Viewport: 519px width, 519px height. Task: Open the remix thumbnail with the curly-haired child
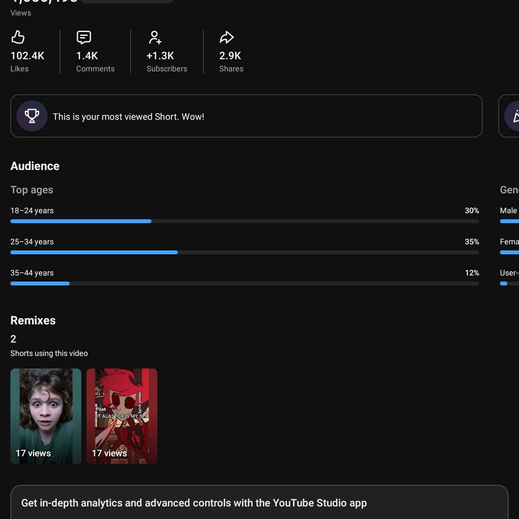[x=46, y=416]
